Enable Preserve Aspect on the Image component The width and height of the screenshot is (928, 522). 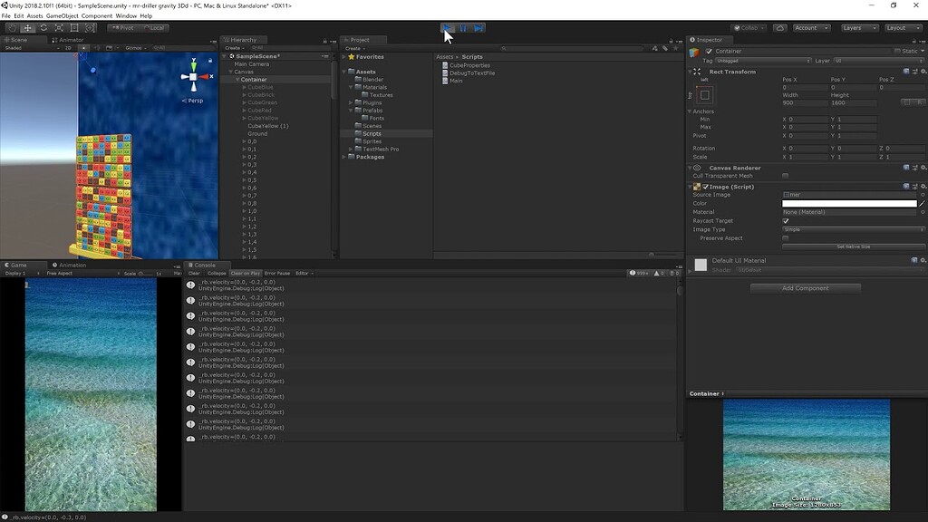786,238
